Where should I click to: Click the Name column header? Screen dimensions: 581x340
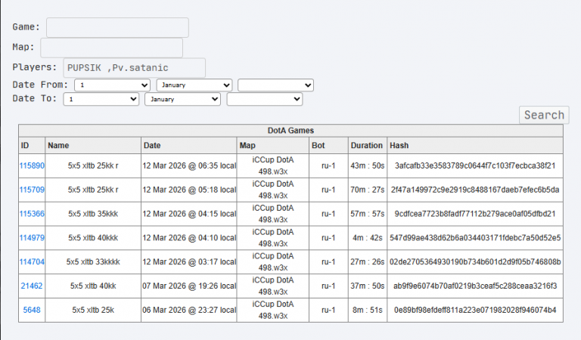click(93, 145)
